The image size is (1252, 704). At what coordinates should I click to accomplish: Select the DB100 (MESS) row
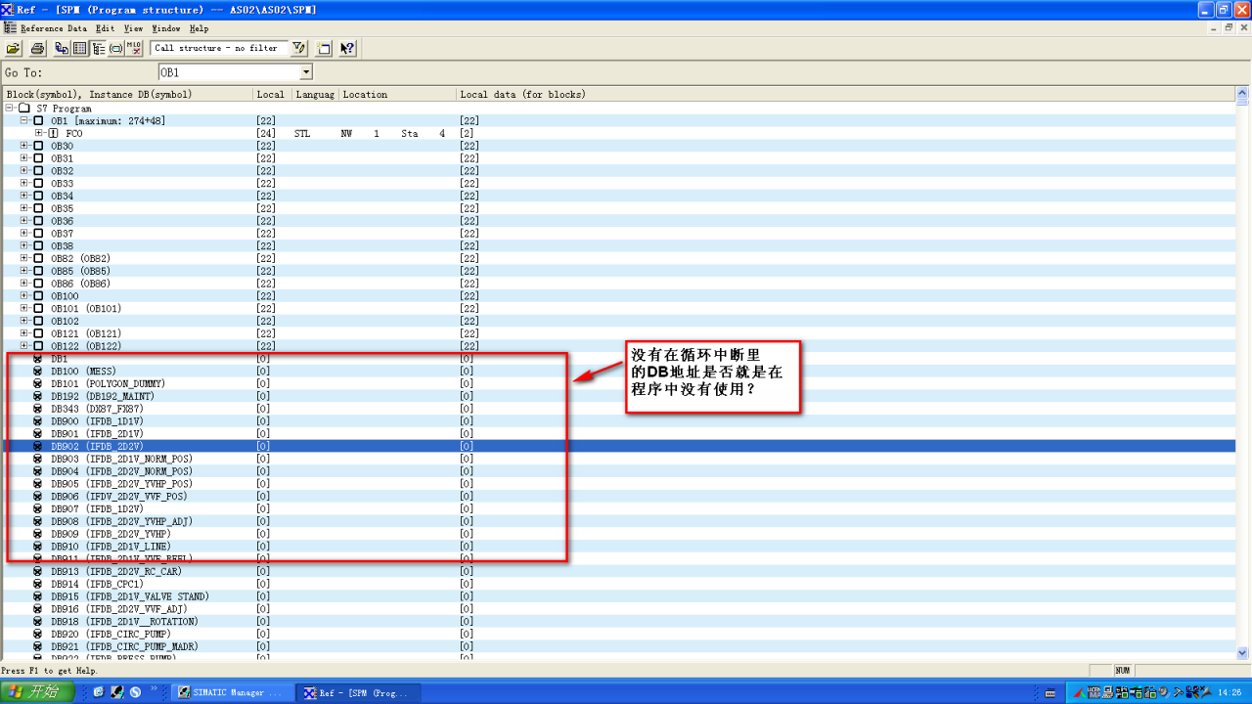click(x=83, y=372)
